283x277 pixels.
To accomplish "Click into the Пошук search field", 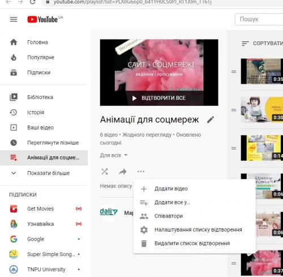I will (259, 19).
